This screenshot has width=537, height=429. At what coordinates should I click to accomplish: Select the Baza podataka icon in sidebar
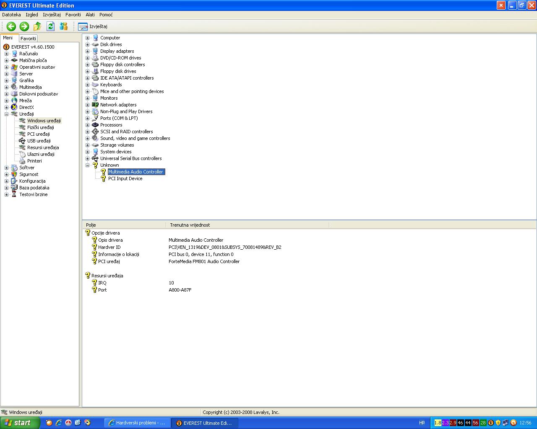[x=14, y=188]
